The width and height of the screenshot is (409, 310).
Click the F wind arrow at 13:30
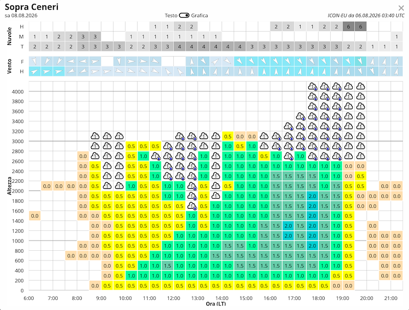point(216,61)
